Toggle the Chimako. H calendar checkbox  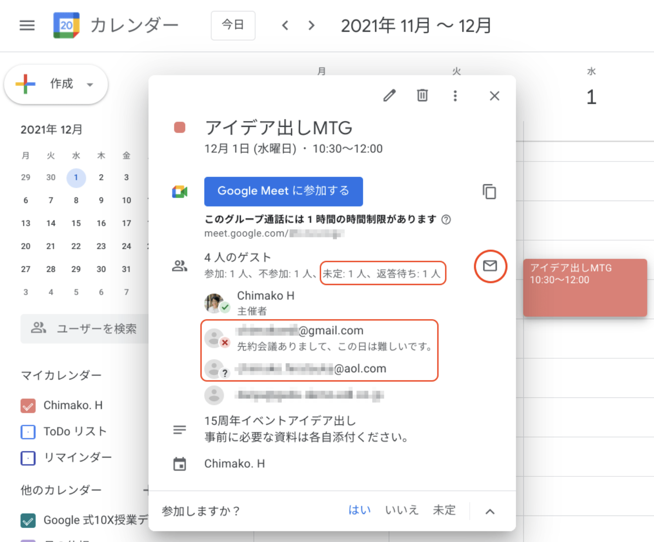pos(28,406)
